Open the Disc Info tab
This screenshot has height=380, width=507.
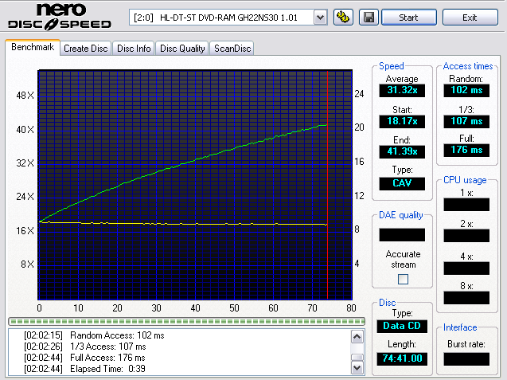(x=134, y=49)
